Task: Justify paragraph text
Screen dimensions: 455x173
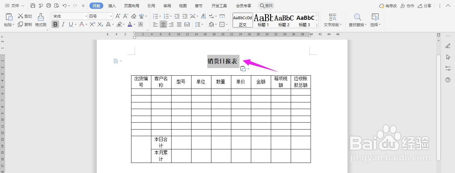Action: click(x=179, y=24)
